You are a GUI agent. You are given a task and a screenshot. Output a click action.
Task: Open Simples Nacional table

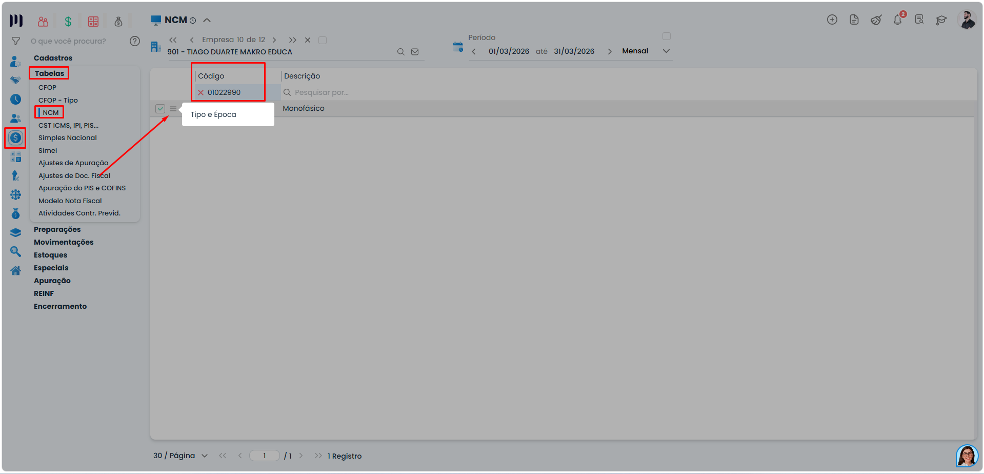68,138
